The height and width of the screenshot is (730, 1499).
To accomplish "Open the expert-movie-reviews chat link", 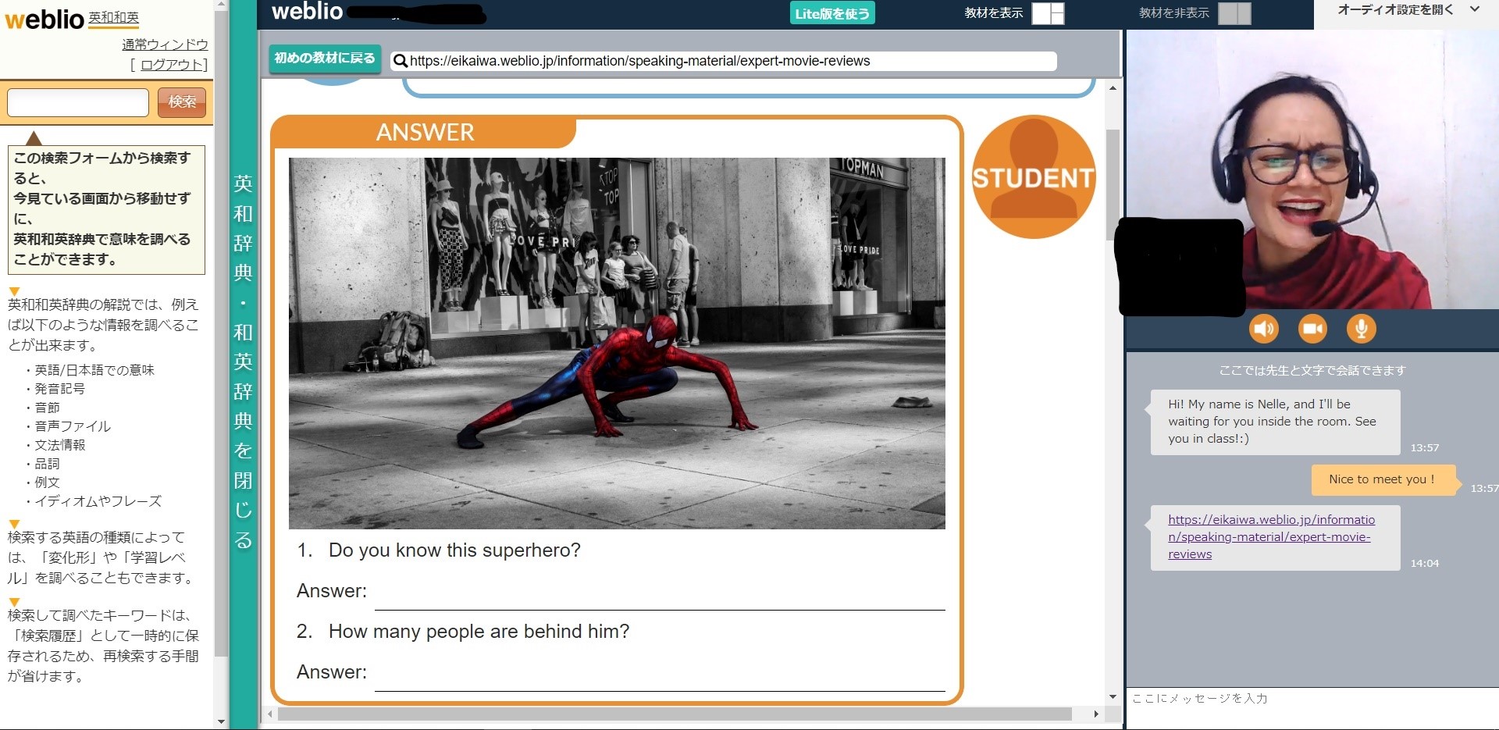I will click(x=1270, y=536).
